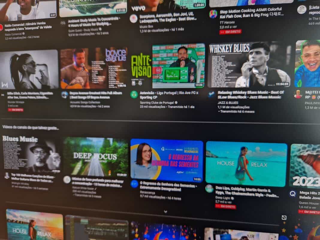Open TT Heroes channel avatar
Screen dimensions: 320x240
click(x=213, y=14)
